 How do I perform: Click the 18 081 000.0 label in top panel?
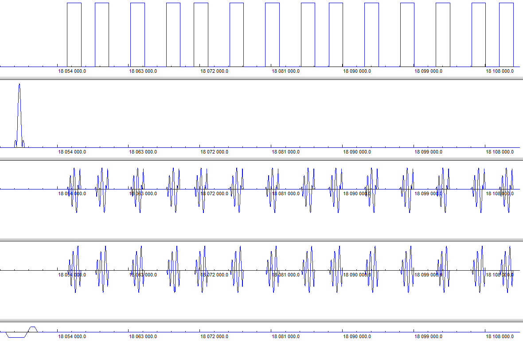(285, 71)
